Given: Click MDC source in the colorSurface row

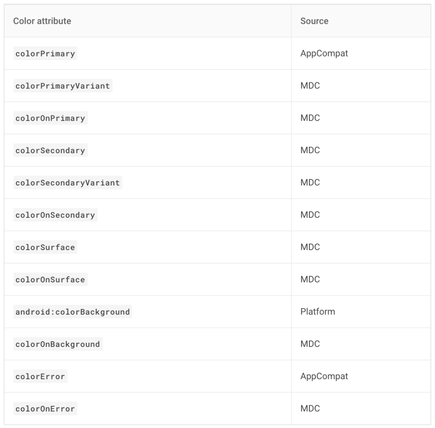Looking at the screenshot, I should [x=310, y=247].
